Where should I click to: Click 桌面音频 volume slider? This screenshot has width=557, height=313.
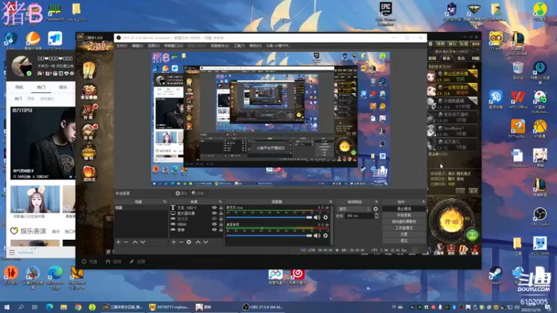(269, 235)
